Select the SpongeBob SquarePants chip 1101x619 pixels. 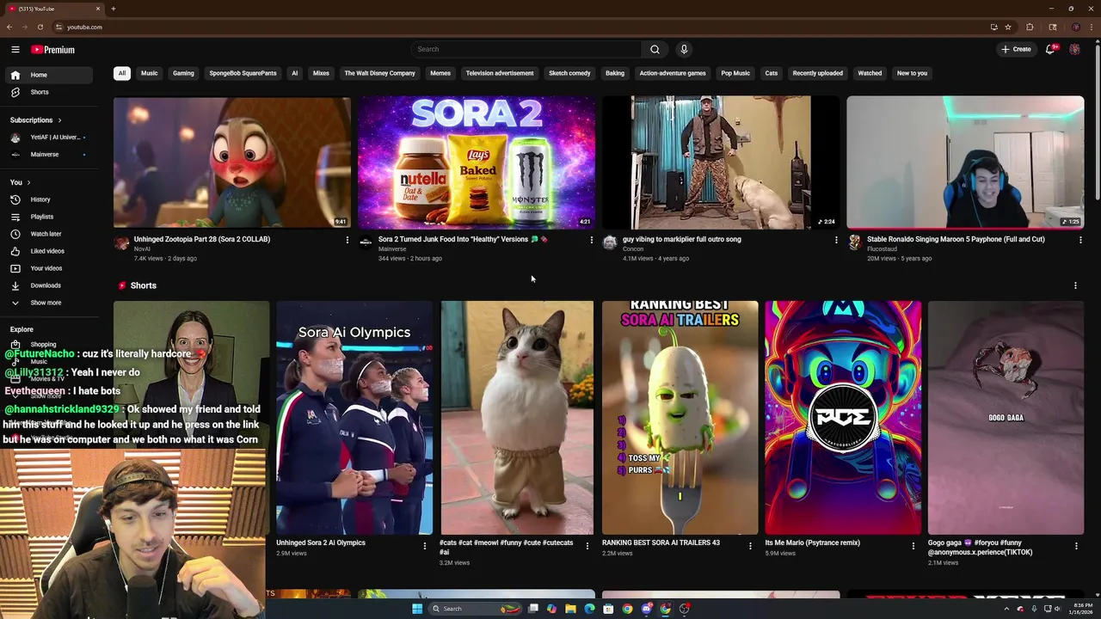tap(243, 73)
